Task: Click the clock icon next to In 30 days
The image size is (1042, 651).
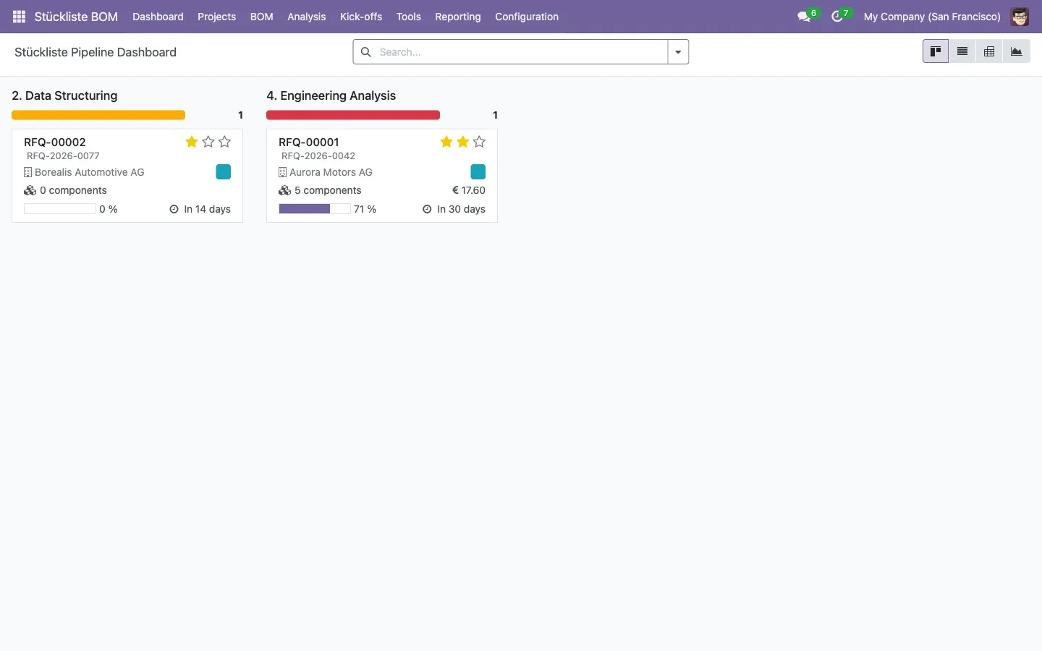Action: [x=427, y=209]
